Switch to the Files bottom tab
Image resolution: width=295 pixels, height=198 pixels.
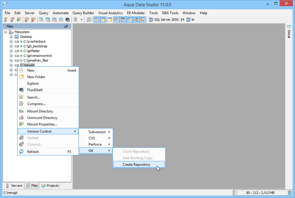point(32,186)
